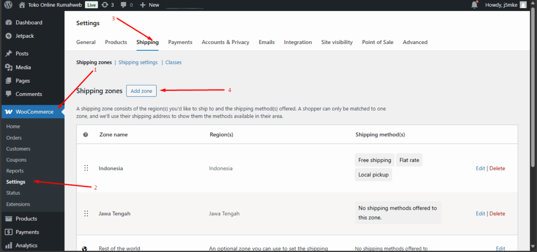Click the comments bubble icon in admin bar
The image size is (537, 252).
123,5
